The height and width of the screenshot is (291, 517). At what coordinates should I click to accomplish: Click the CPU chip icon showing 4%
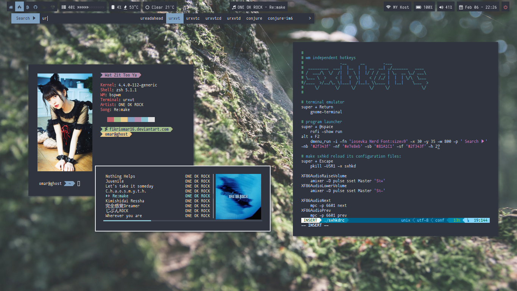tap(114, 7)
